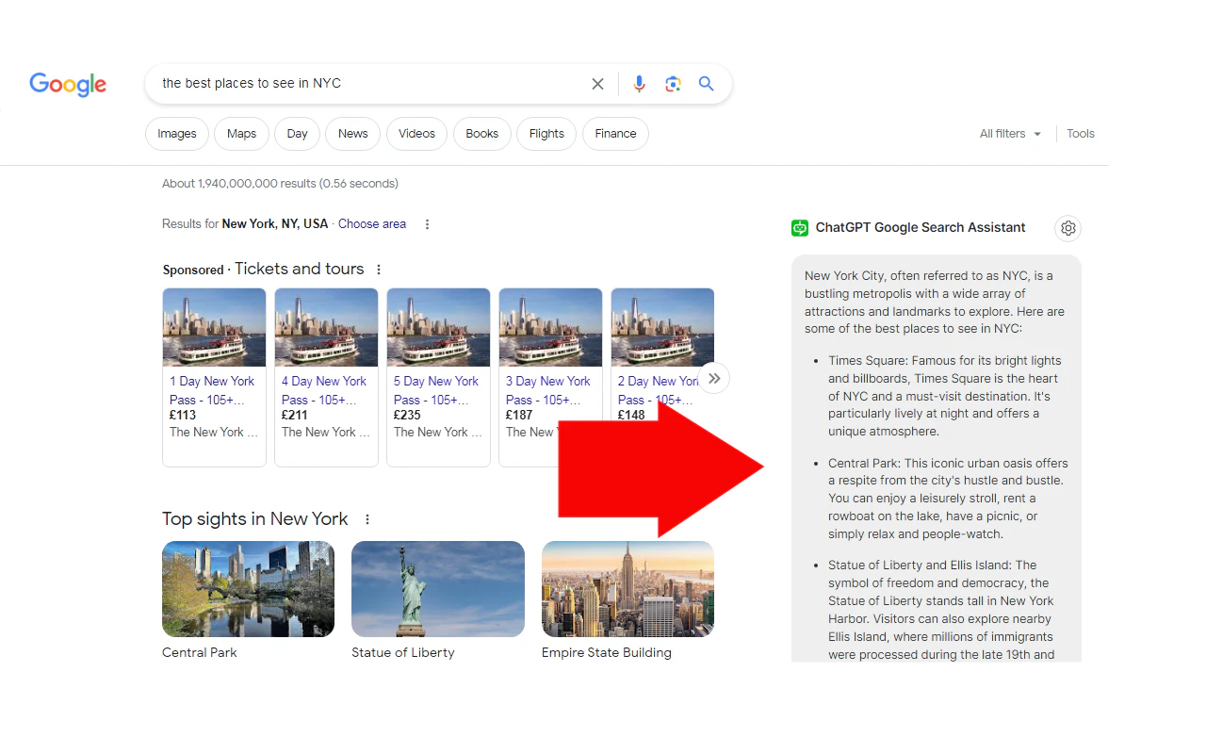The width and height of the screenshot is (1206, 754).
Task: Open 3 Day New York Pass ad
Action: 549,390
